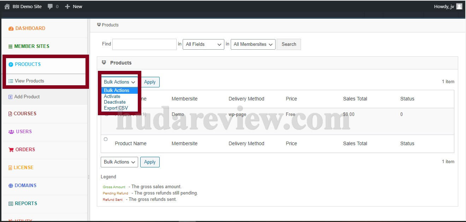Click the Apply button beside Bulk Actions
Image resolution: width=466 pixels, height=222 pixels.
coord(150,82)
